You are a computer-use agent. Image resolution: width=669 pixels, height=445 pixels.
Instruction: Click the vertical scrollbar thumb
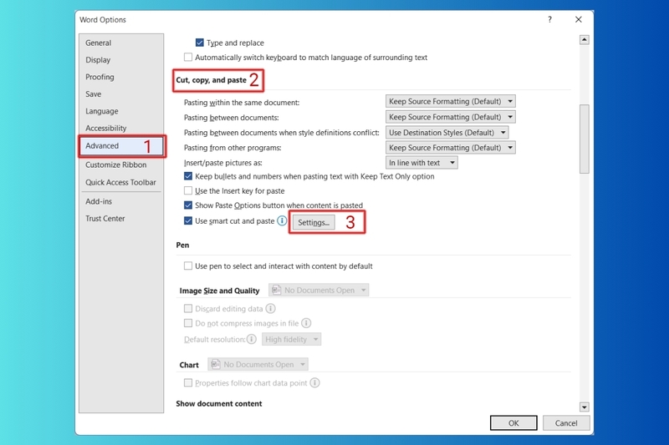[584, 139]
